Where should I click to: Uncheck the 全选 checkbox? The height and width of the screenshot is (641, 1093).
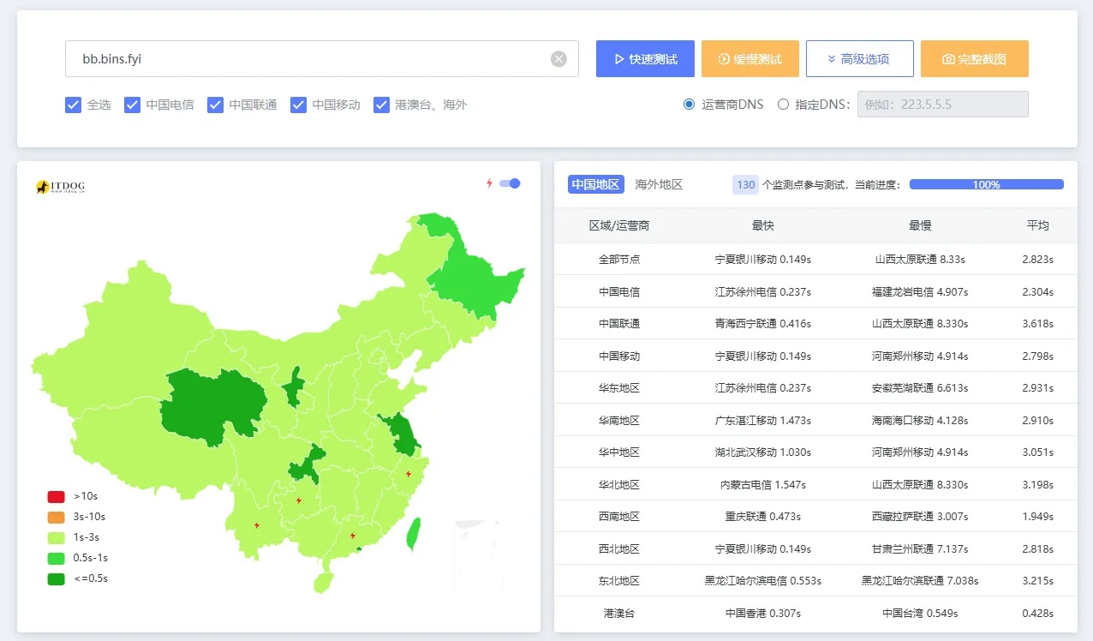(x=73, y=105)
